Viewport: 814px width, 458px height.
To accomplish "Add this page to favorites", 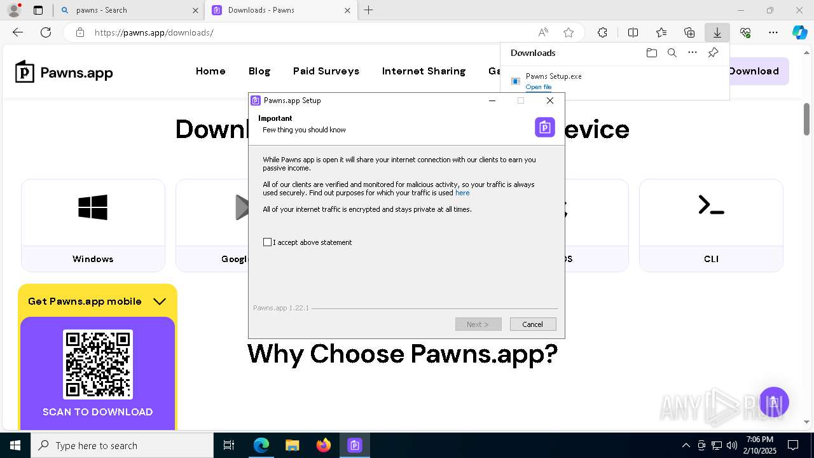I will coord(569,32).
